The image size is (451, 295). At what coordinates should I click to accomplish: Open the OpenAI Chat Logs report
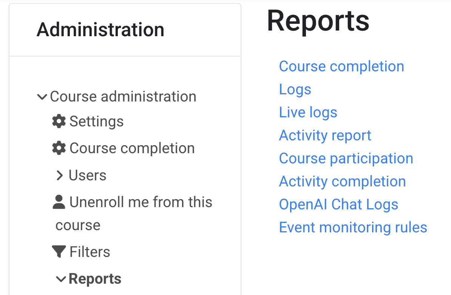point(338,204)
